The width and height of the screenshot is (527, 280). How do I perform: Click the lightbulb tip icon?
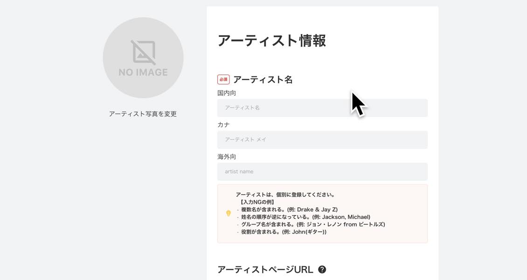(229, 213)
